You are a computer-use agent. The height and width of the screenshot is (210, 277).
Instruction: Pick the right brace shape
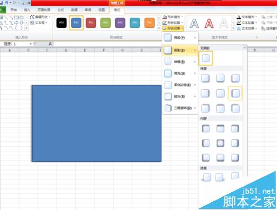21,28
